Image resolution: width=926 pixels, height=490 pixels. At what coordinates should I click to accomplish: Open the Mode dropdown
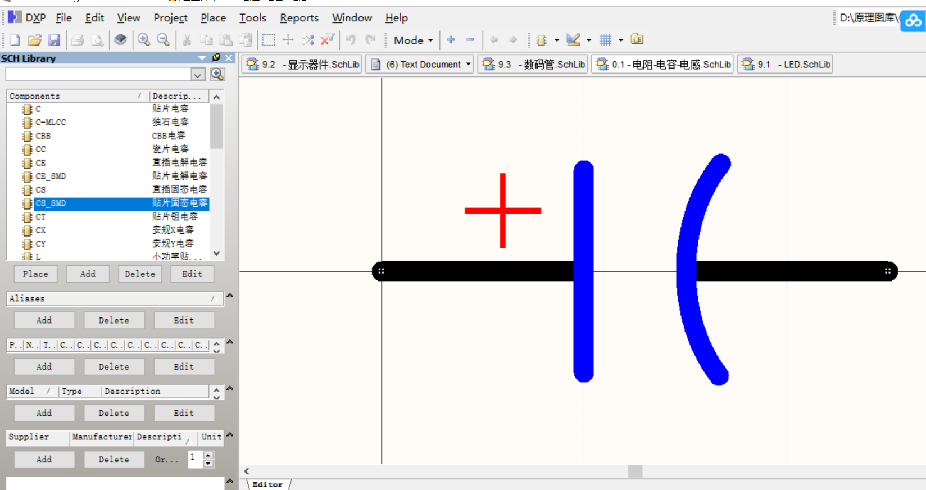pos(414,40)
